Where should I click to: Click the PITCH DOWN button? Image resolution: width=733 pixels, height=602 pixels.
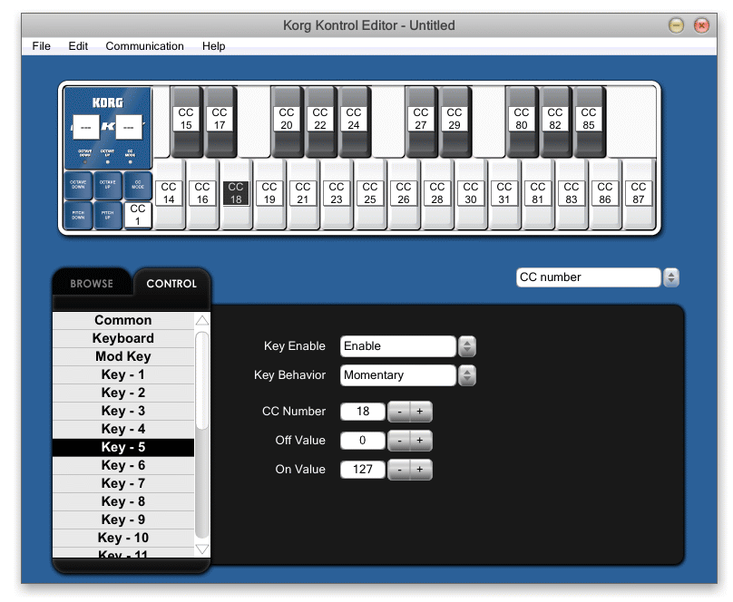[x=78, y=215]
